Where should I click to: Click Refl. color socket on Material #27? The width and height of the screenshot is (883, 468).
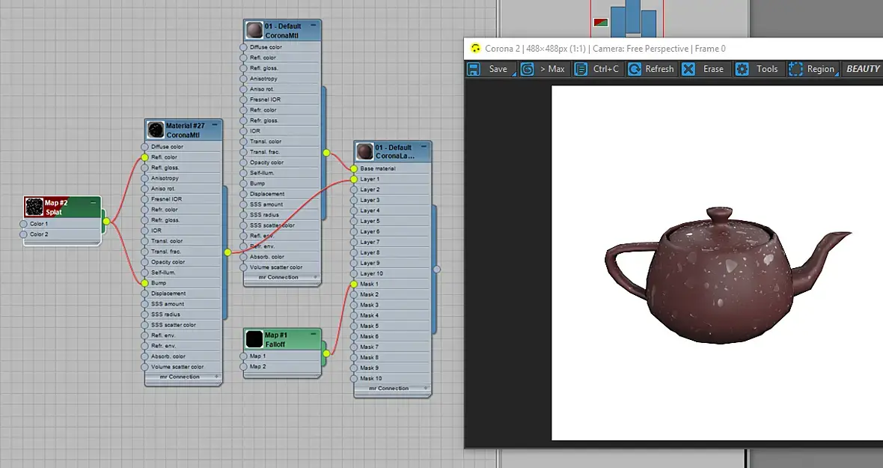click(x=144, y=157)
